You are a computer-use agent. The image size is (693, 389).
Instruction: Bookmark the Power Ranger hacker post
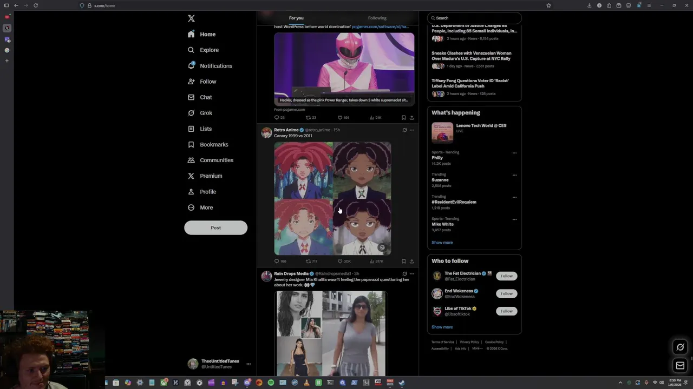click(x=403, y=118)
